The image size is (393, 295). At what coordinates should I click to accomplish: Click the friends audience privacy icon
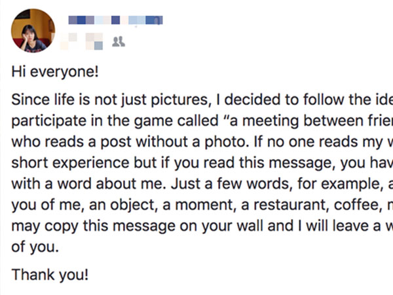119,42
